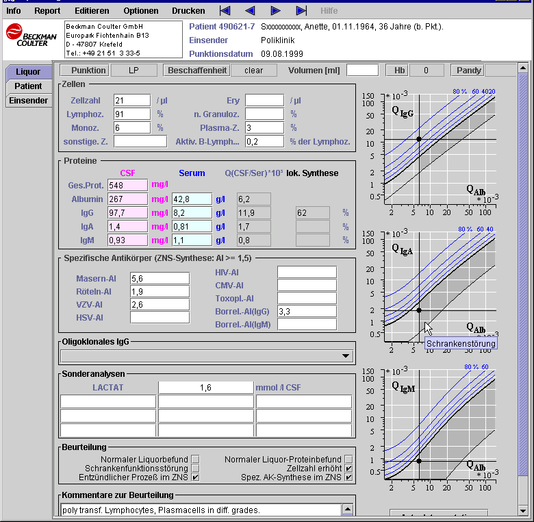Viewport: 534px width, 522px height.
Task: Toggle Normaler Liquorbefund checkbox
Action: 195,460
